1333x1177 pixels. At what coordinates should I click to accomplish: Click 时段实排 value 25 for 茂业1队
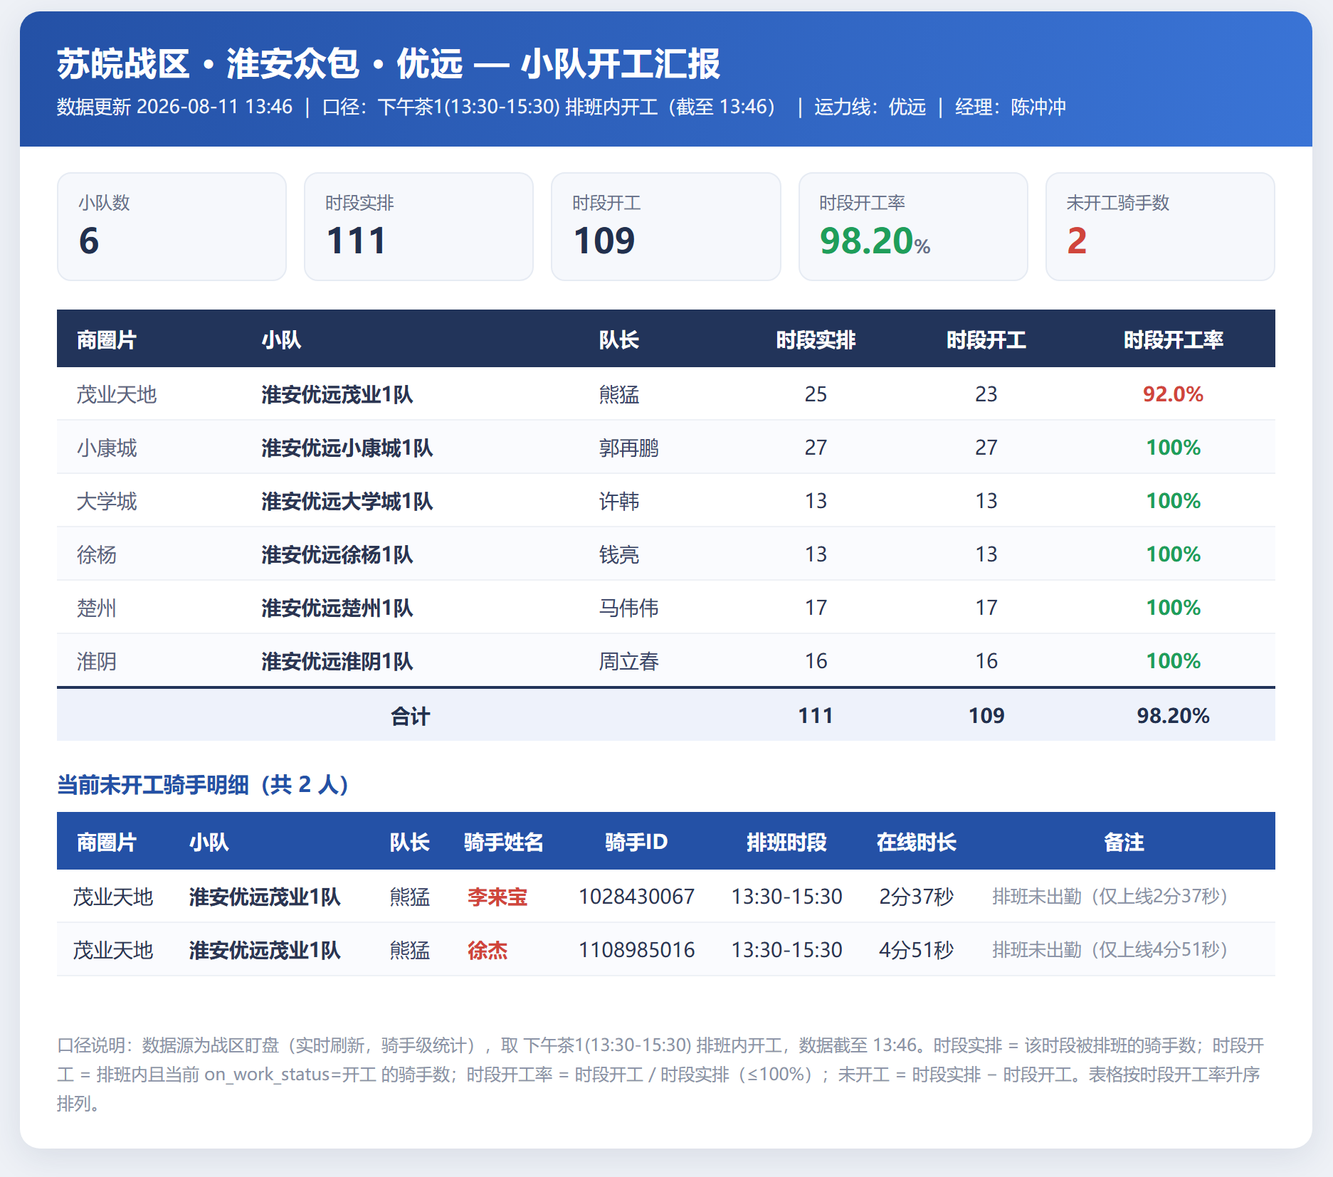[x=816, y=394]
